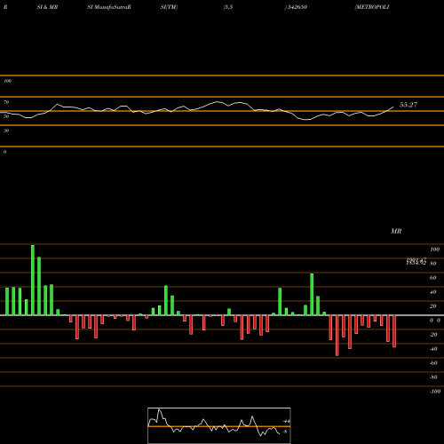This screenshot has width=444, height=444.
Task: Click the 'SI(TM)' header label
Action: pyautogui.click(x=169, y=7)
